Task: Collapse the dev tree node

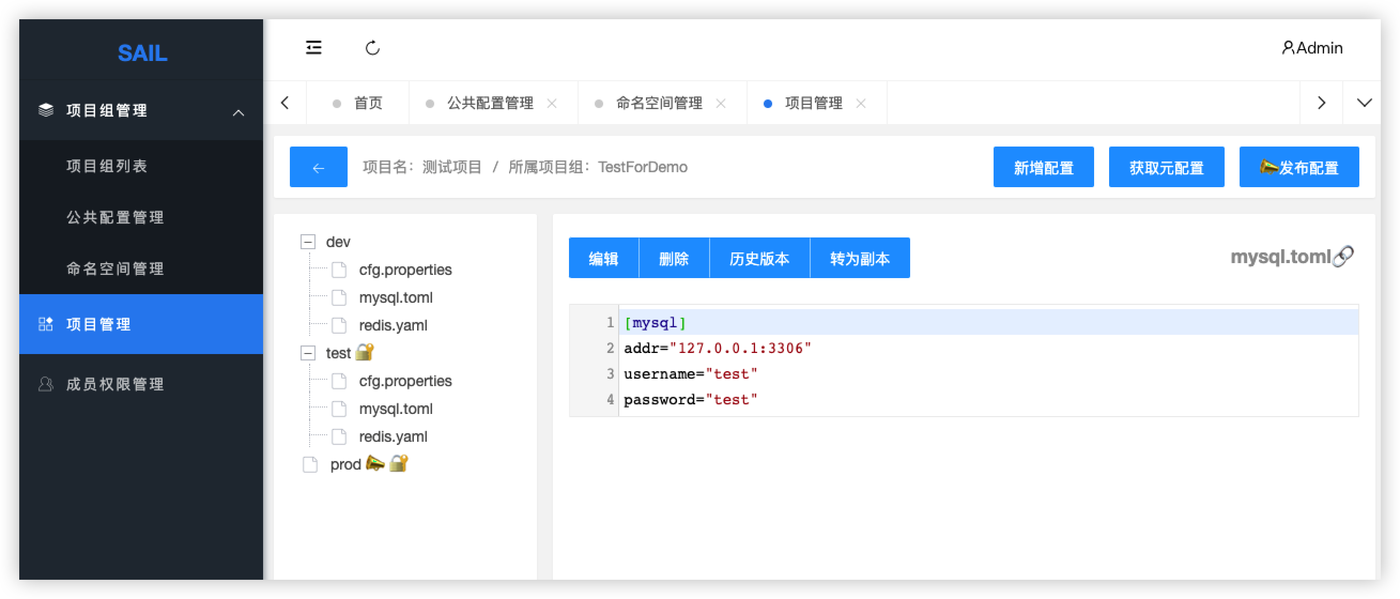Action: coord(307,241)
